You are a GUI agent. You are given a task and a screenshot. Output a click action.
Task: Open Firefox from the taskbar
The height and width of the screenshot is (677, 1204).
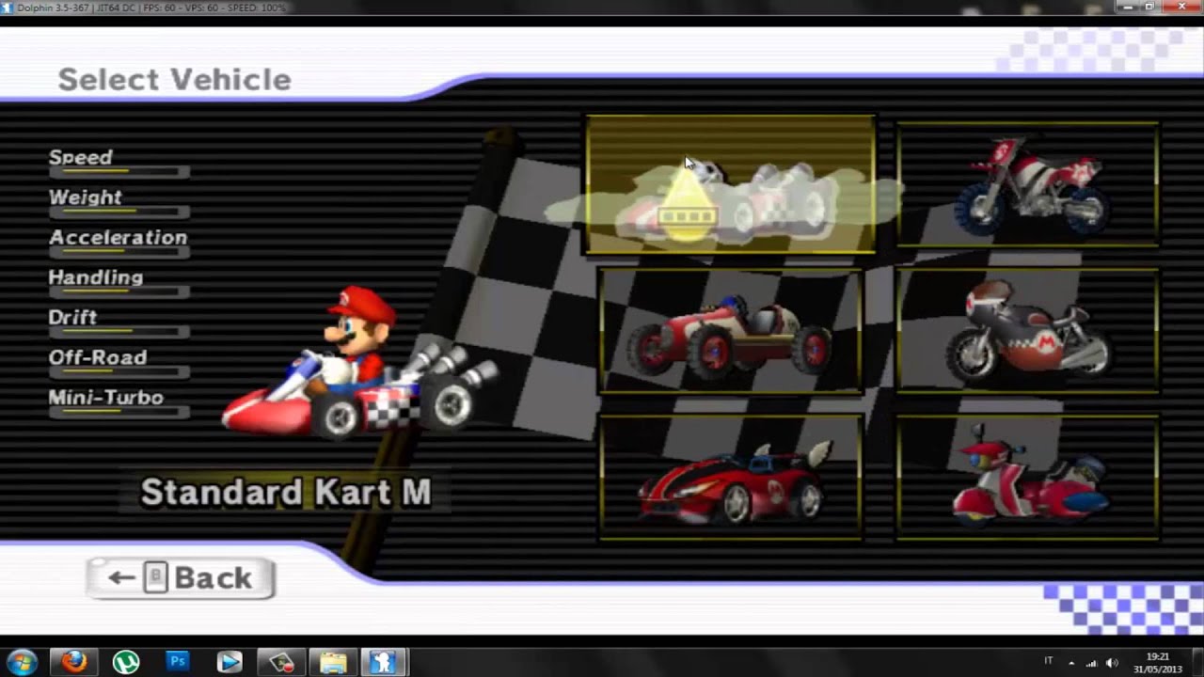click(74, 662)
